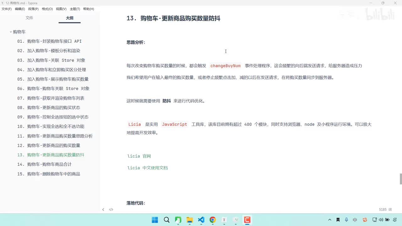Show hidden system tray icons
The height and width of the screenshot is (226, 402).
pos(329,220)
